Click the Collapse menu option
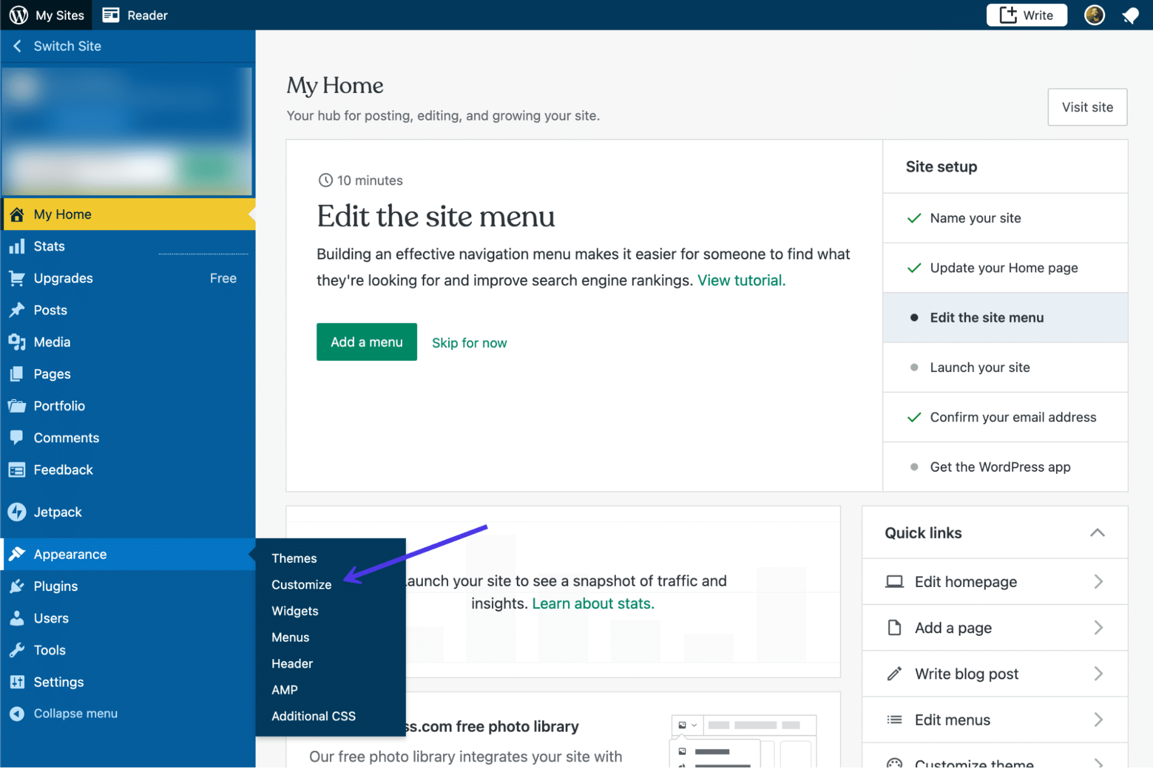1153x768 pixels. pyautogui.click(x=74, y=713)
